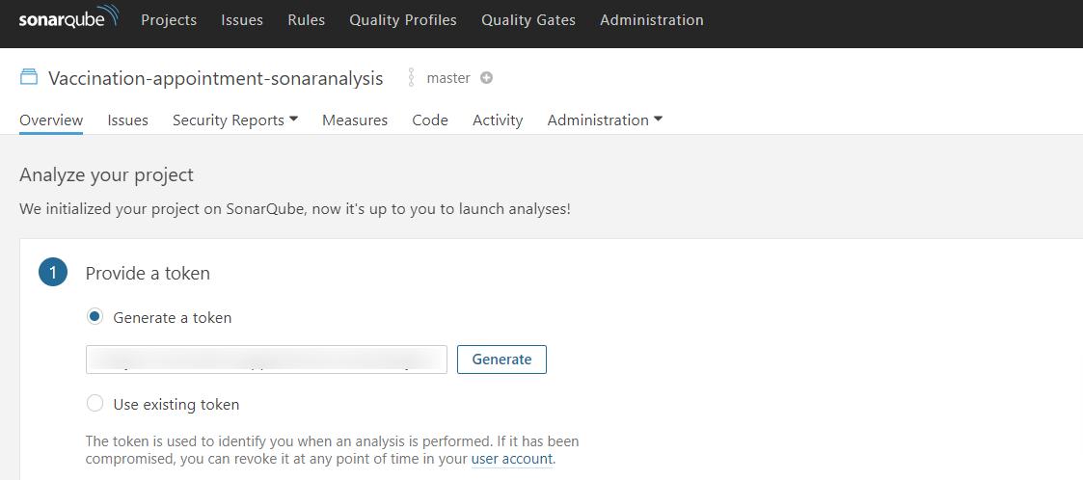This screenshot has width=1083, height=480.
Task: Open Issues in the top navigation bar
Action: (242, 20)
